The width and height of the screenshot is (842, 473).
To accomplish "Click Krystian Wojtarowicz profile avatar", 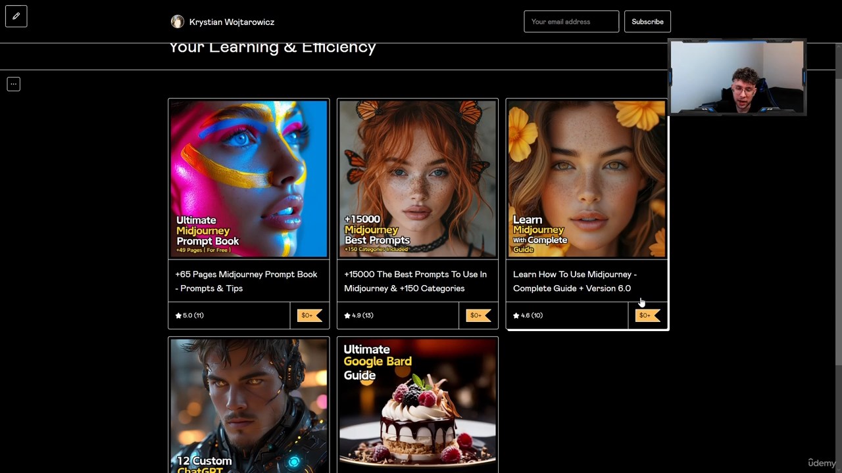I will (x=177, y=22).
